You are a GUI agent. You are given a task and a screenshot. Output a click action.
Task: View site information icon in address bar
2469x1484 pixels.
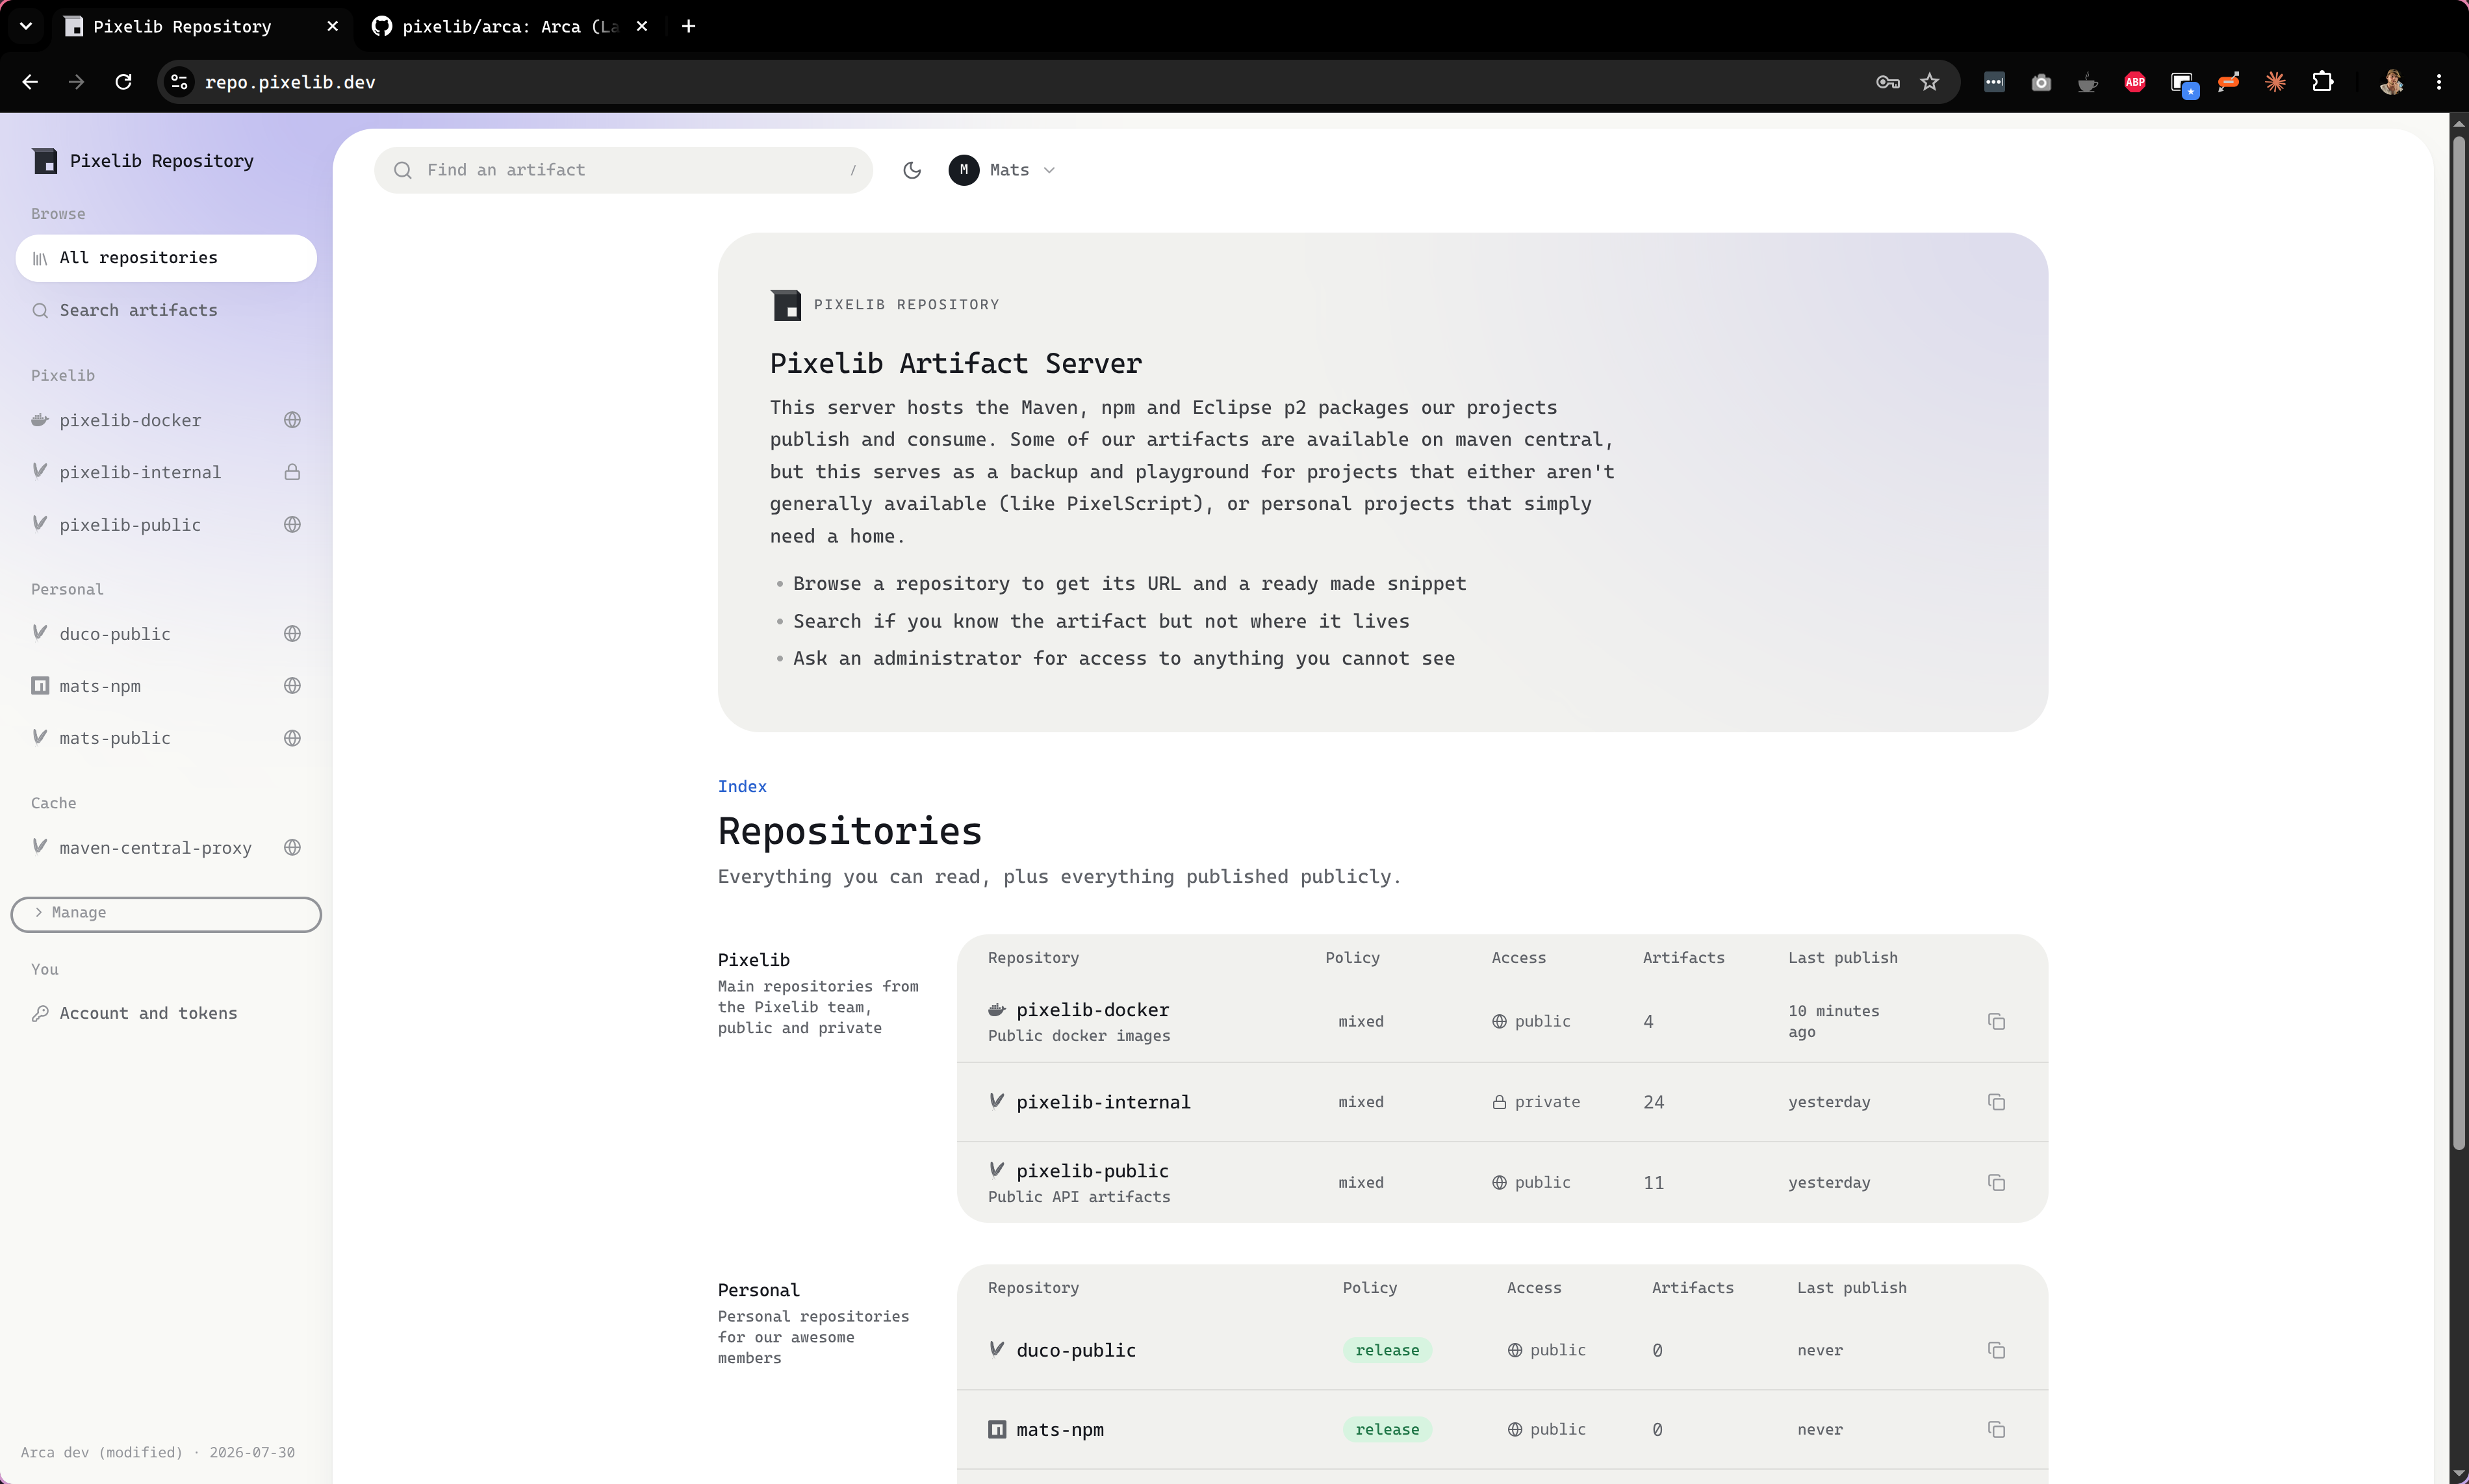click(179, 82)
